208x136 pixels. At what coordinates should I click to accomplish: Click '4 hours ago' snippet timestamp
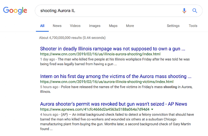coord(49,115)
